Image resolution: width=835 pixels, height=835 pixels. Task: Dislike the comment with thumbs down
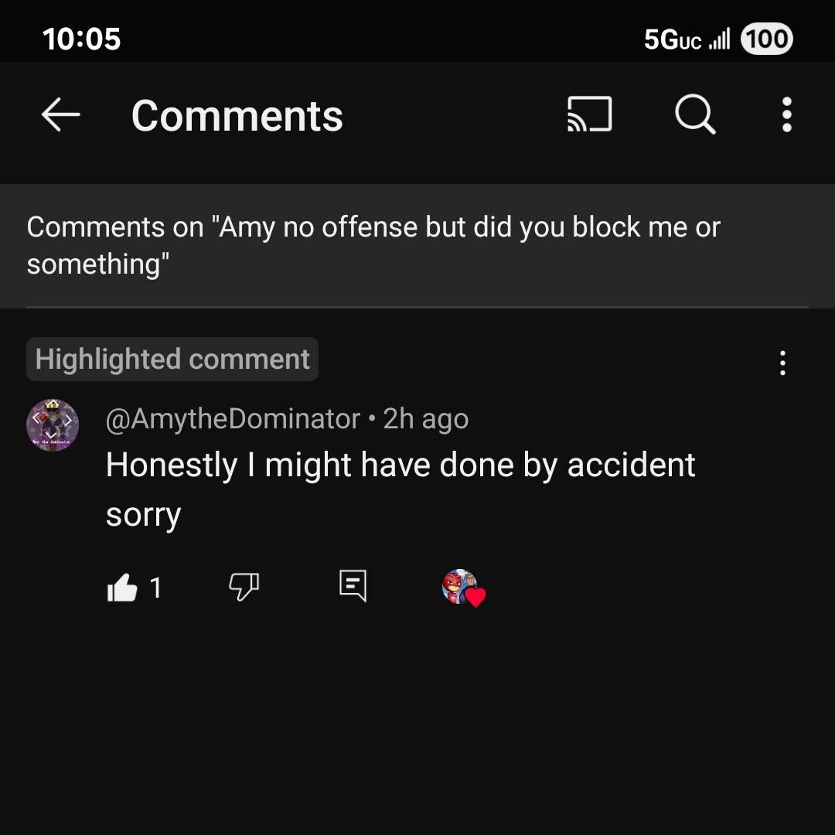[x=244, y=587]
